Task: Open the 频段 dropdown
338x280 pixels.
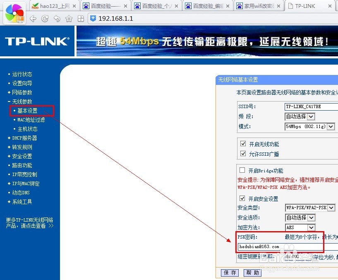Action: coord(300,116)
